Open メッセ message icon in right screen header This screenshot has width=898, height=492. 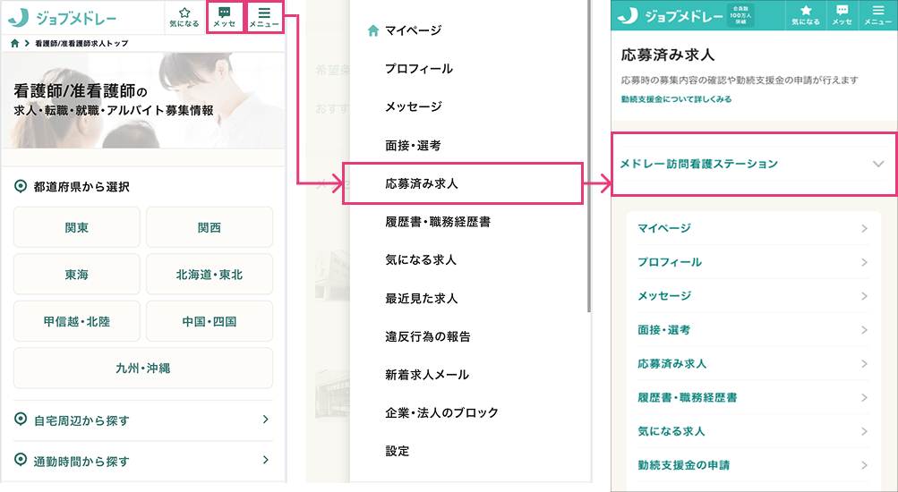(x=842, y=15)
